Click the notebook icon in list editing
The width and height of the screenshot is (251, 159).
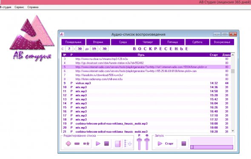[118, 144]
